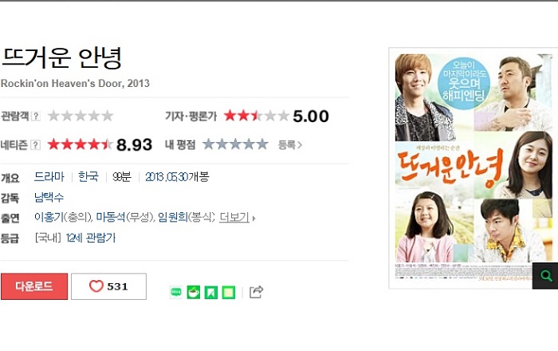Screen dimensions: 558x351
Task: Click the help question mark beside 네티즌
Action: pos(36,145)
